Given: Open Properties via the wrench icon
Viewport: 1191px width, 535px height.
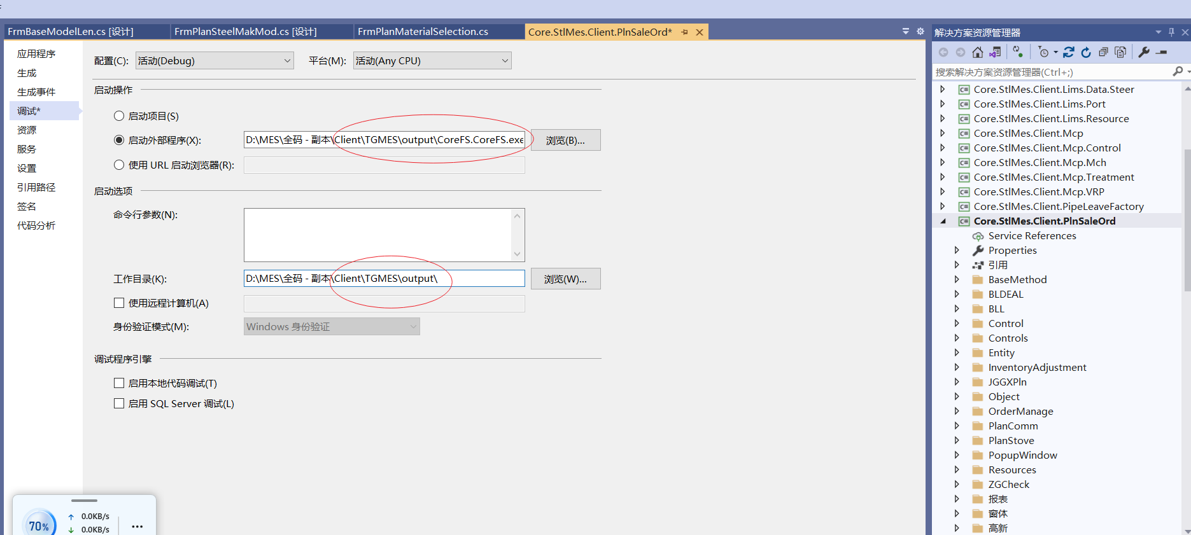Looking at the screenshot, I should [1144, 52].
